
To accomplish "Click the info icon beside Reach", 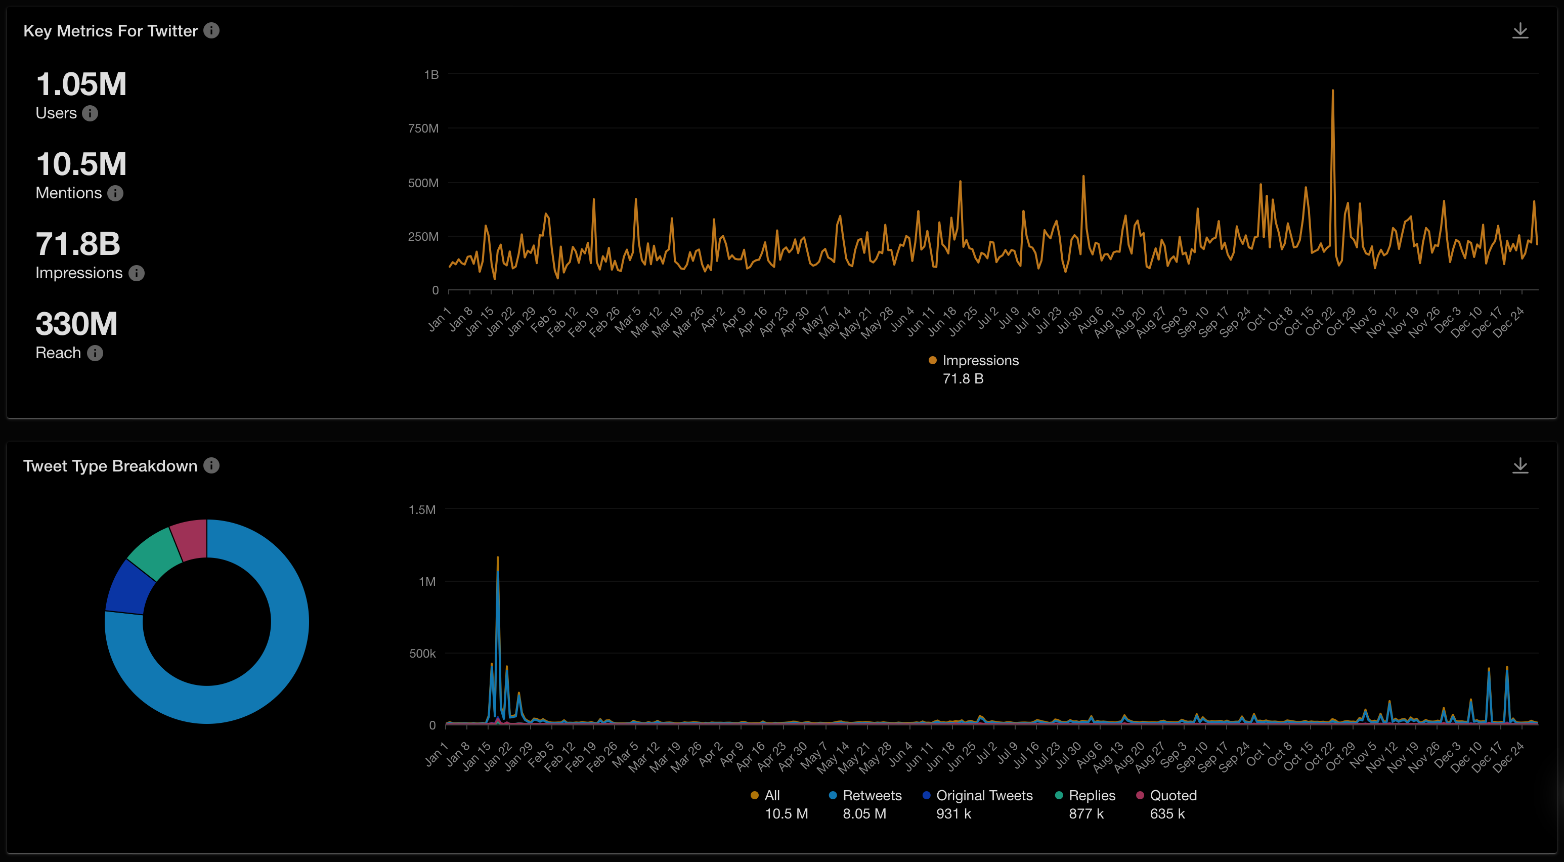I will [x=94, y=353].
